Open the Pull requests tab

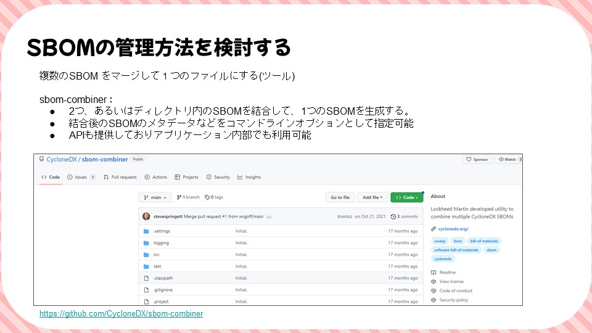click(x=120, y=177)
